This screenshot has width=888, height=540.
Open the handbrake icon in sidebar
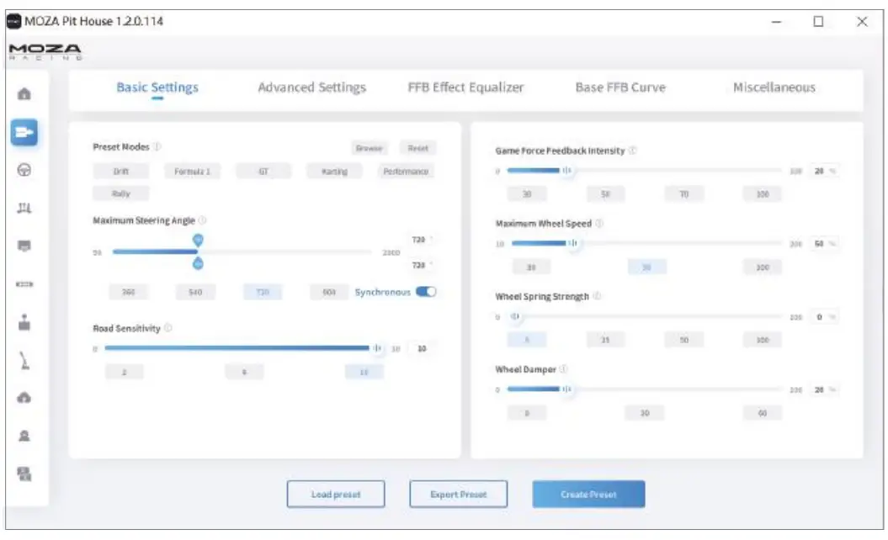coord(24,361)
